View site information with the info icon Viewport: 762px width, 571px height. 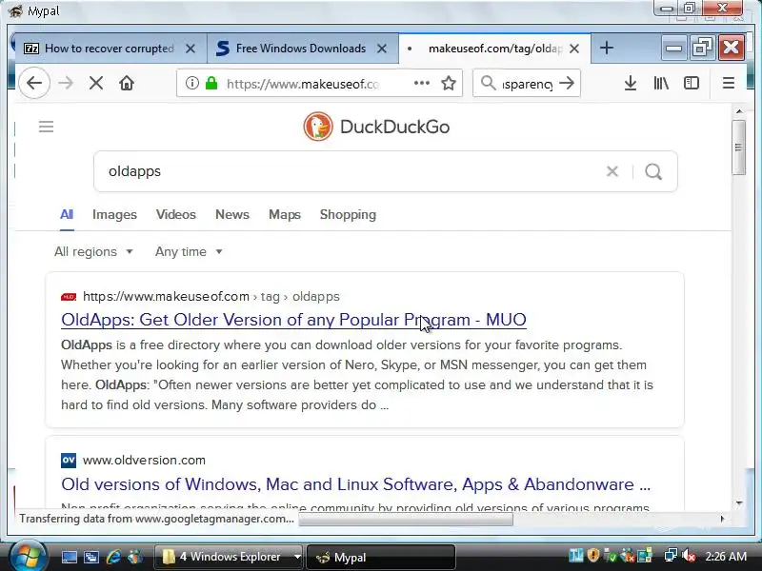pyautogui.click(x=192, y=83)
